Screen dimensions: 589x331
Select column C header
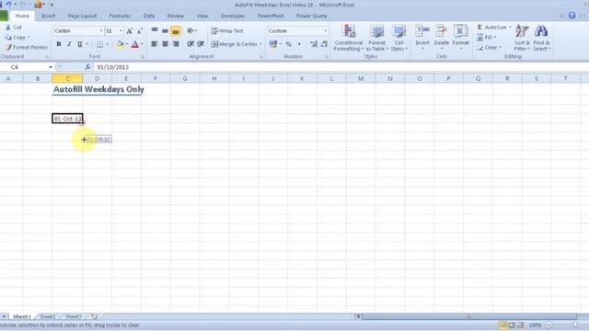coord(67,78)
